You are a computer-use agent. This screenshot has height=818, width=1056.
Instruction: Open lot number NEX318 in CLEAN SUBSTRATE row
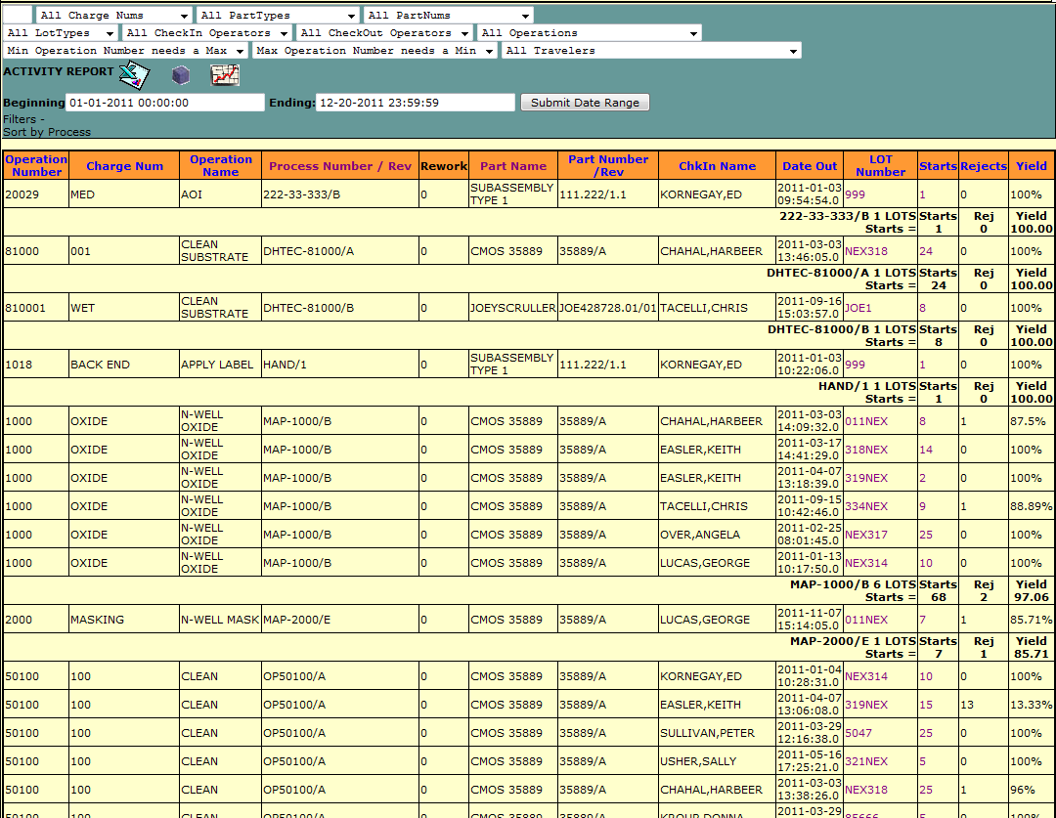click(866, 251)
